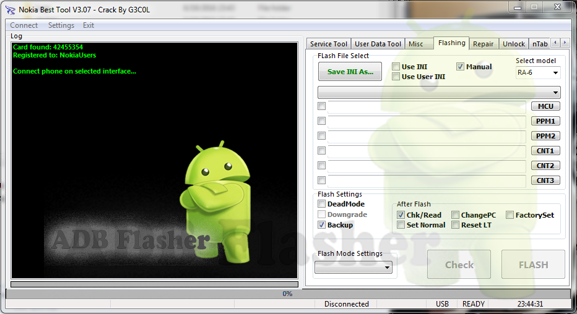Click the small progress bar under the log
Image resolution: width=577 pixels, height=314 pixels.
(155, 284)
